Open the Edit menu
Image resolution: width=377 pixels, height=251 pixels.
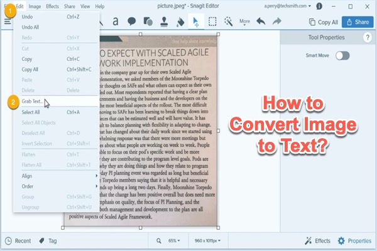point(19,6)
